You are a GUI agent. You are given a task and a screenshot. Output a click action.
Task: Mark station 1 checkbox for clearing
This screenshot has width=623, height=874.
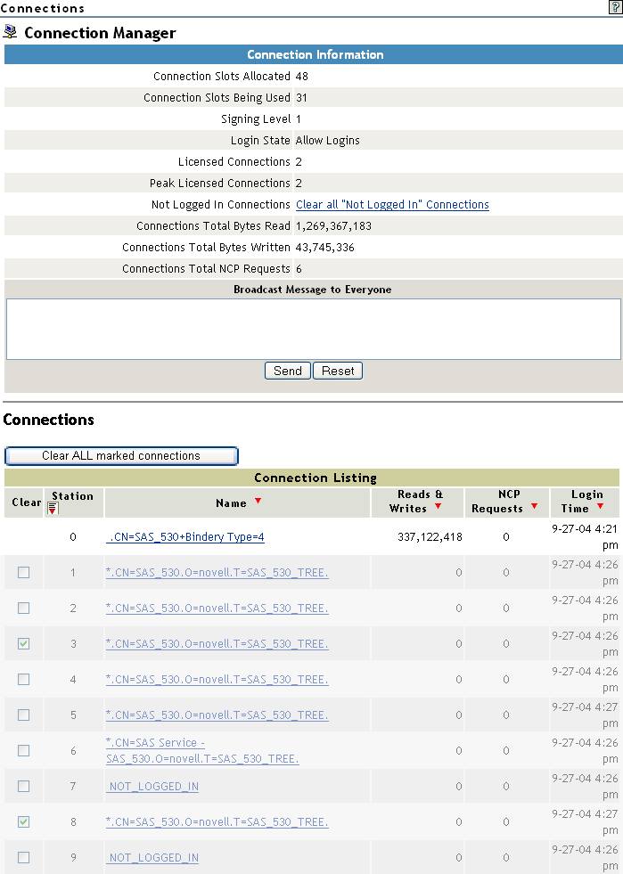pos(23,573)
